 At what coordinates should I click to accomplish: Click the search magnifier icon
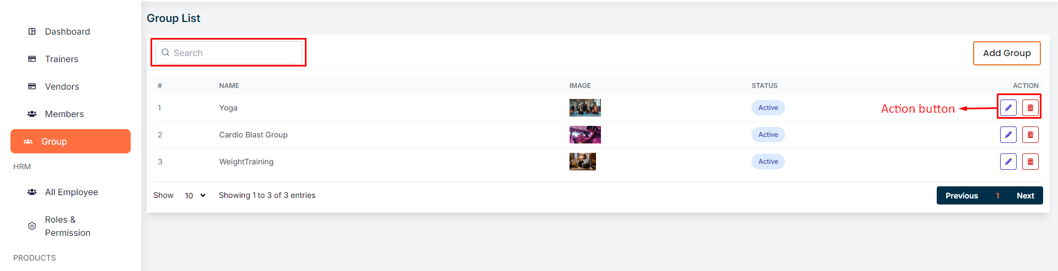pos(165,53)
